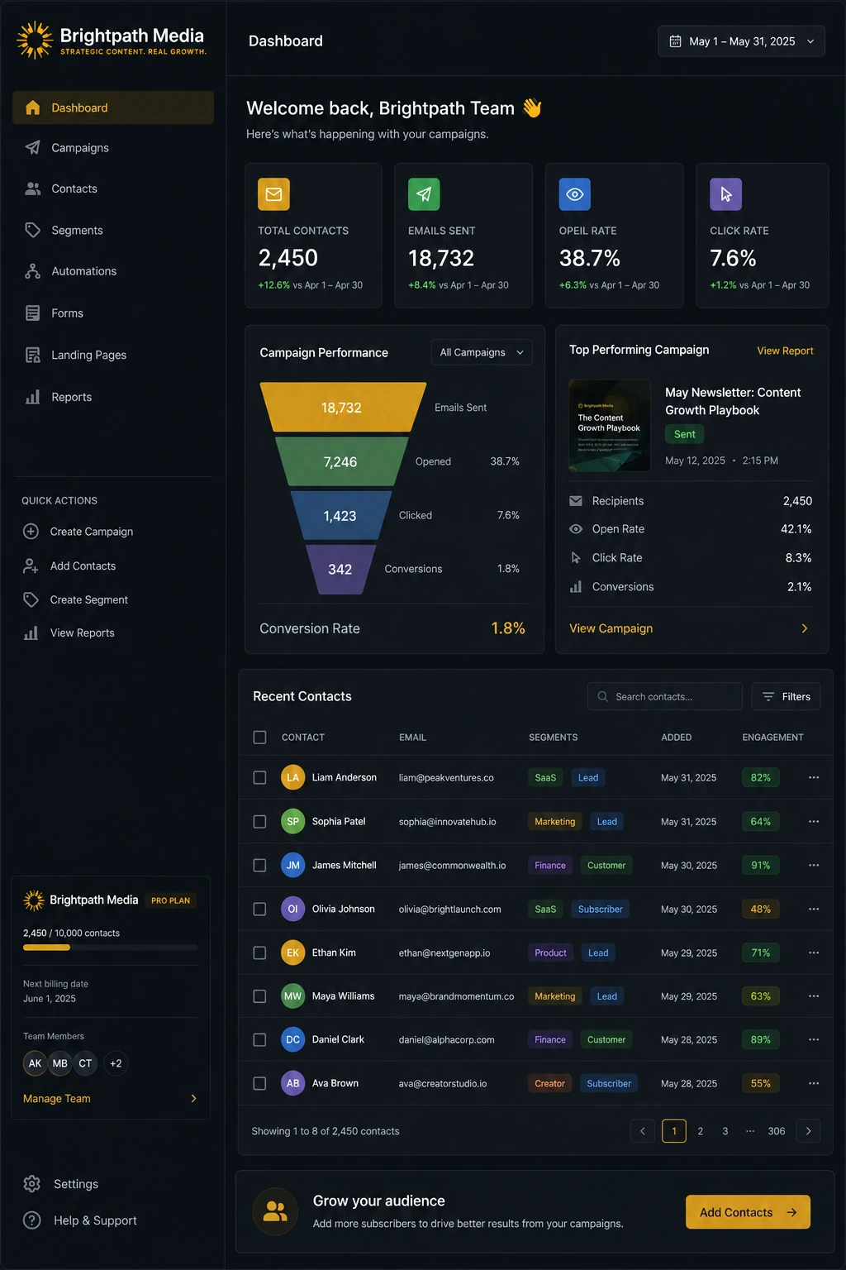846x1270 pixels.
Task: Open Automations from the sidebar icon
Action: point(32,271)
